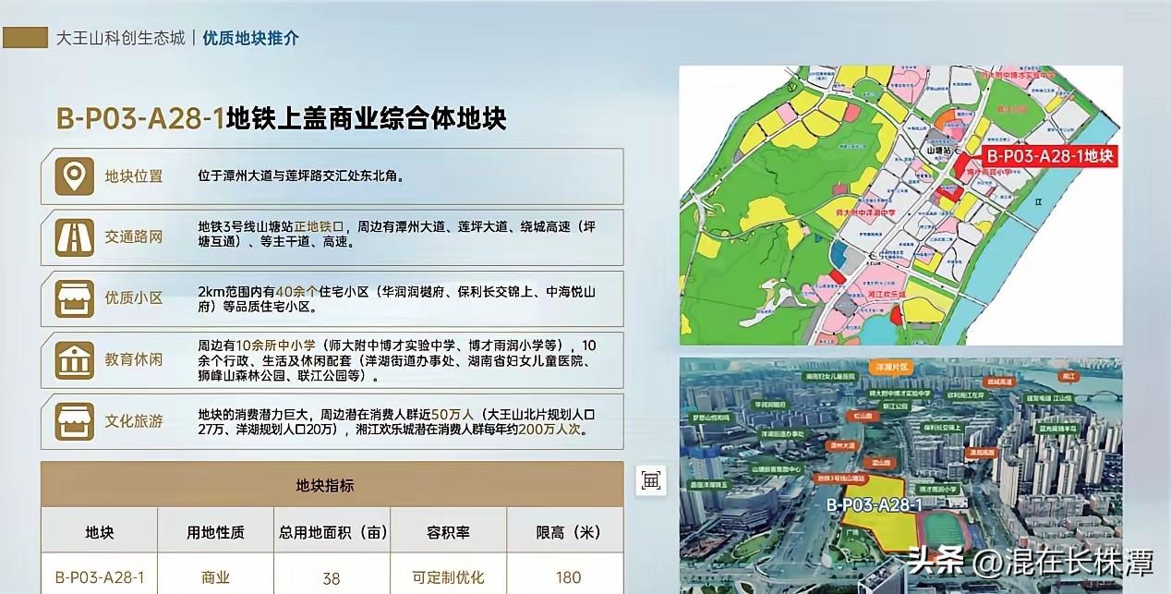Click the column header '容积率'
The height and width of the screenshot is (594, 1171).
(x=448, y=532)
